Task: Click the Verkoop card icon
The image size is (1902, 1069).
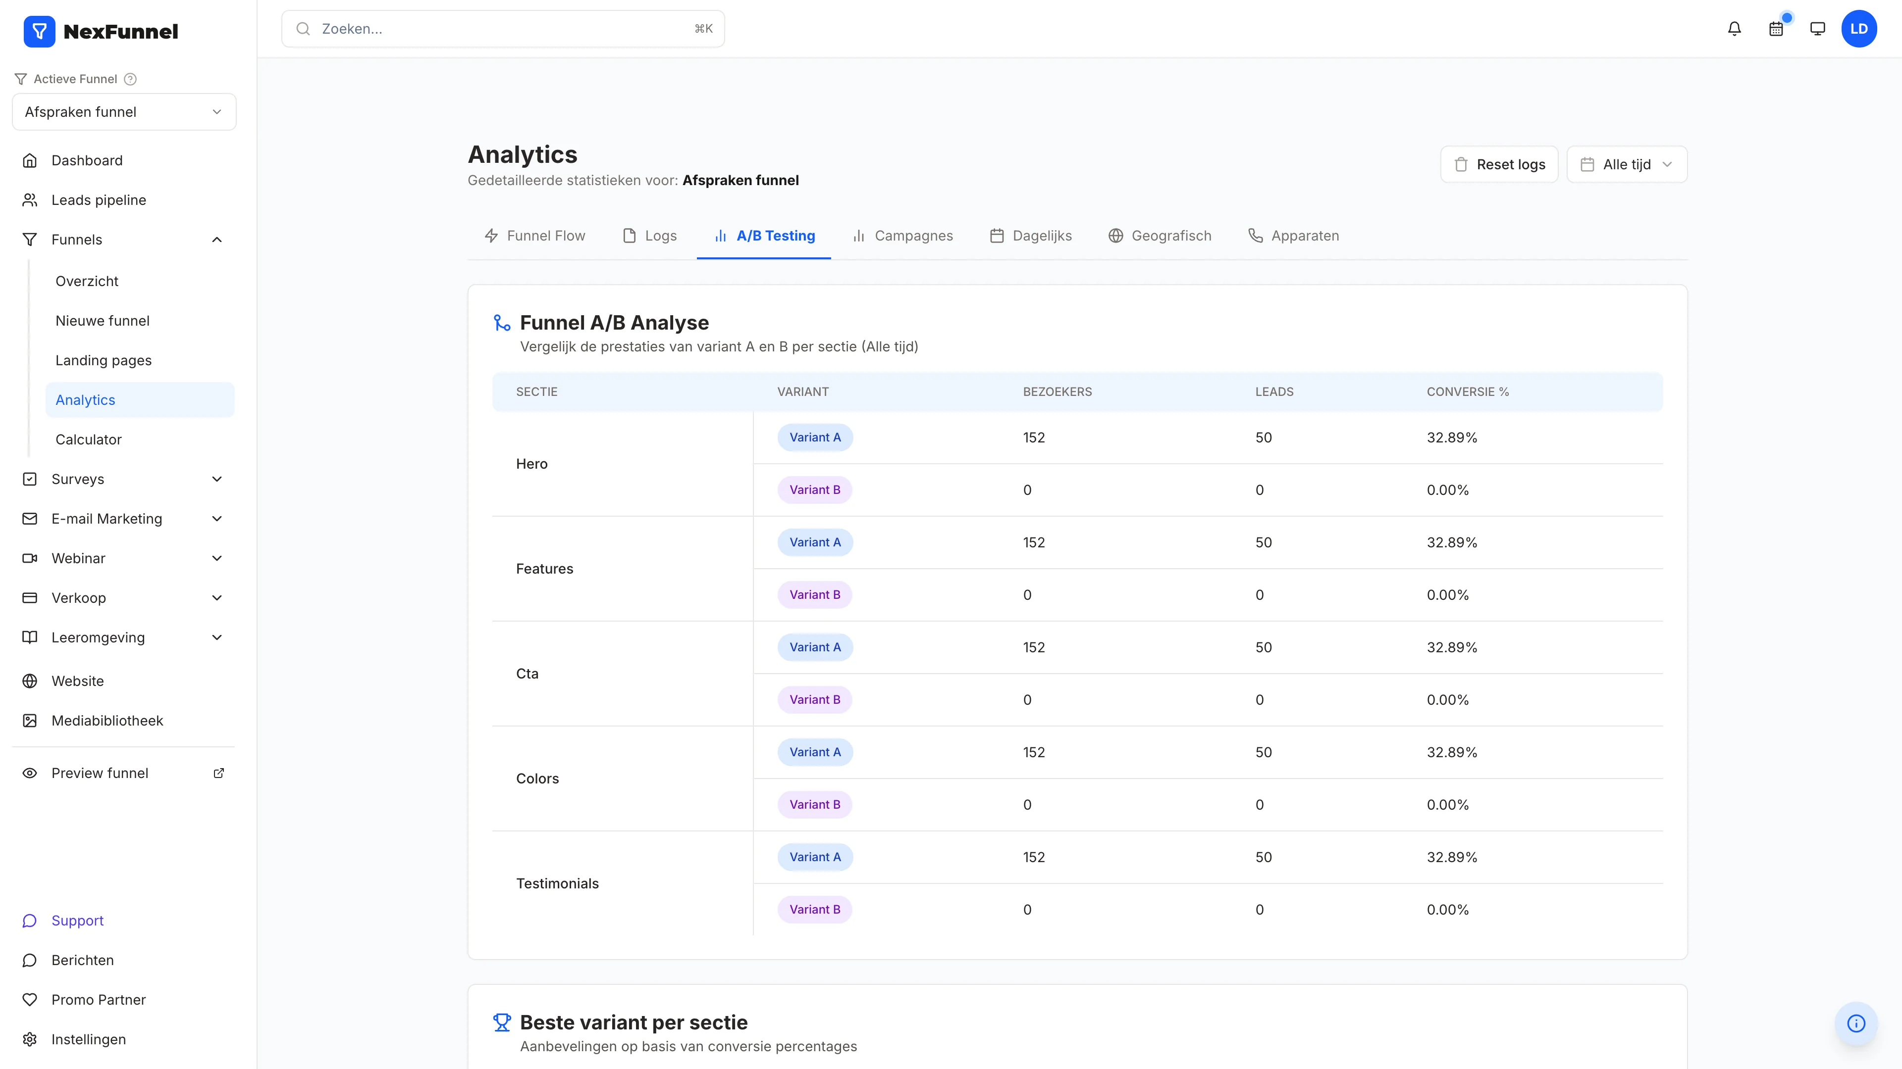Action: [x=30, y=597]
